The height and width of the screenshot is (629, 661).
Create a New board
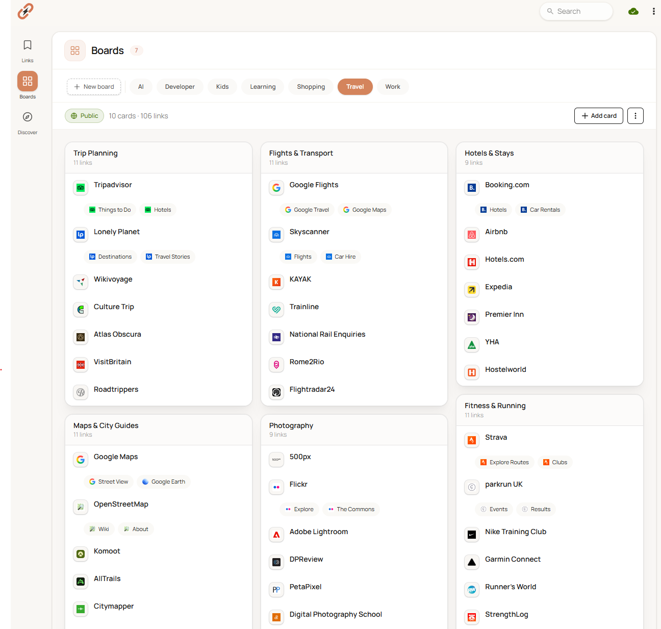(x=94, y=87)
